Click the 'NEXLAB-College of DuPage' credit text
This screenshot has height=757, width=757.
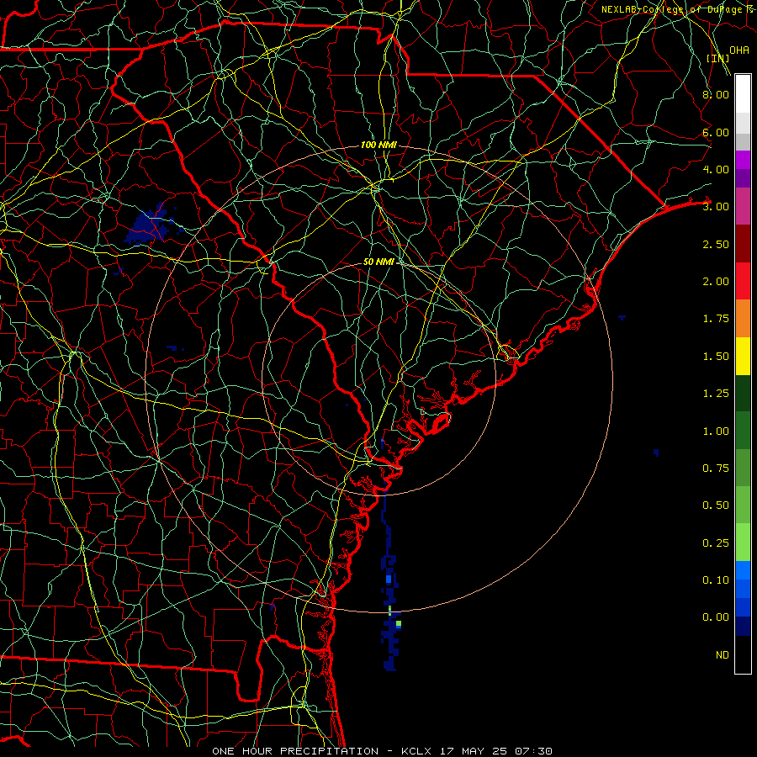(671, 9)
